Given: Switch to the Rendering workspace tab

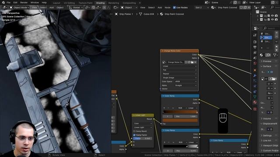Looking at the screenshot, I should click(114, 3).
